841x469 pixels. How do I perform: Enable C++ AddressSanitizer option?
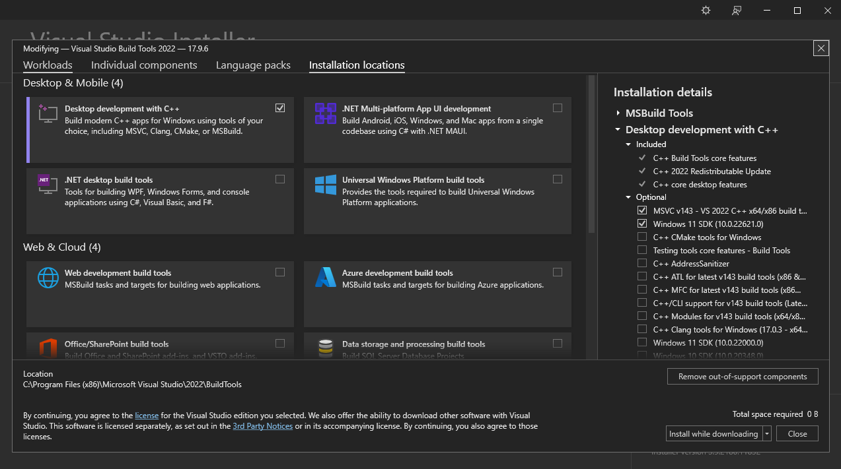pyautogui.click(x=642, y=263)
